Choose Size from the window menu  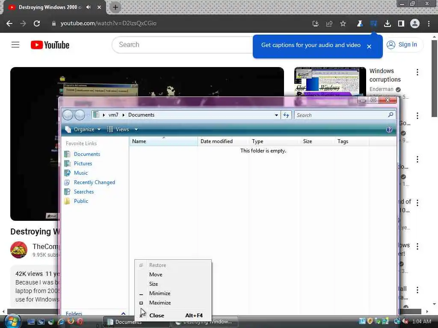[173, 284]
